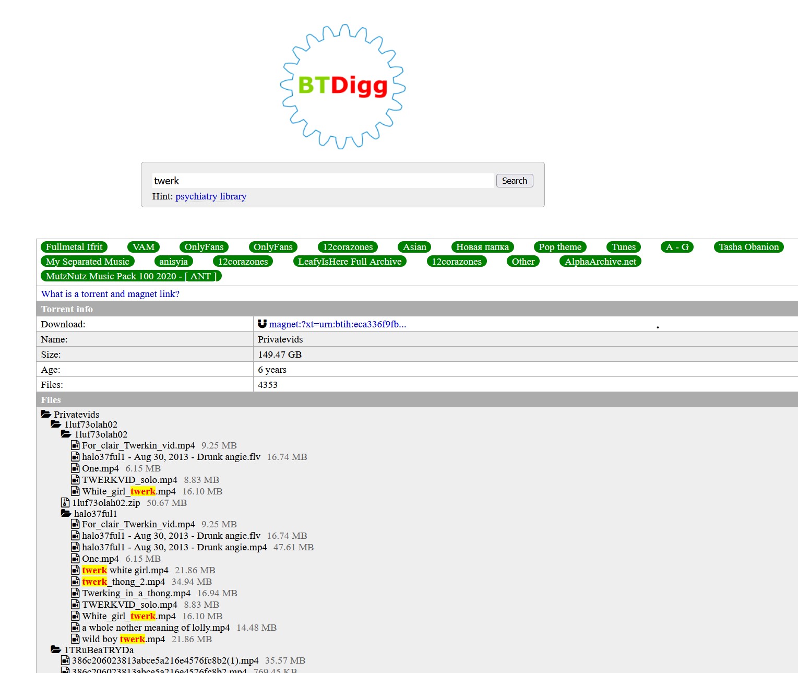Click a whole nother meaning of lolly.mp4 name
The image size is (798, 673).
point(156,628)
